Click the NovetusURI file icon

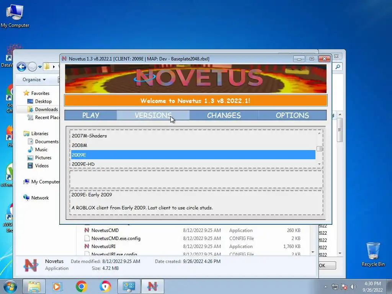87,246
